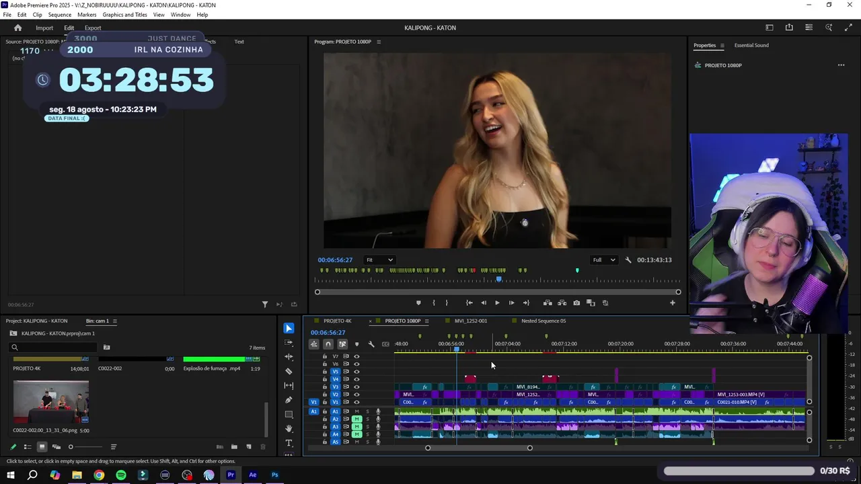Solo audio track A1
Screen dimensions: 861x484
pos(367,411)
